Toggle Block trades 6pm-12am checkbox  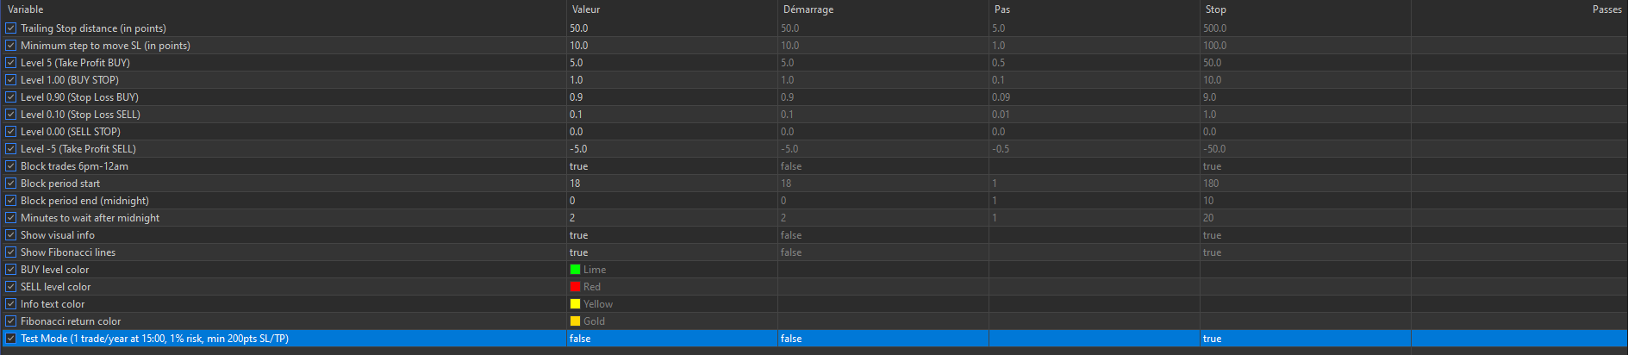click(10, 166)
